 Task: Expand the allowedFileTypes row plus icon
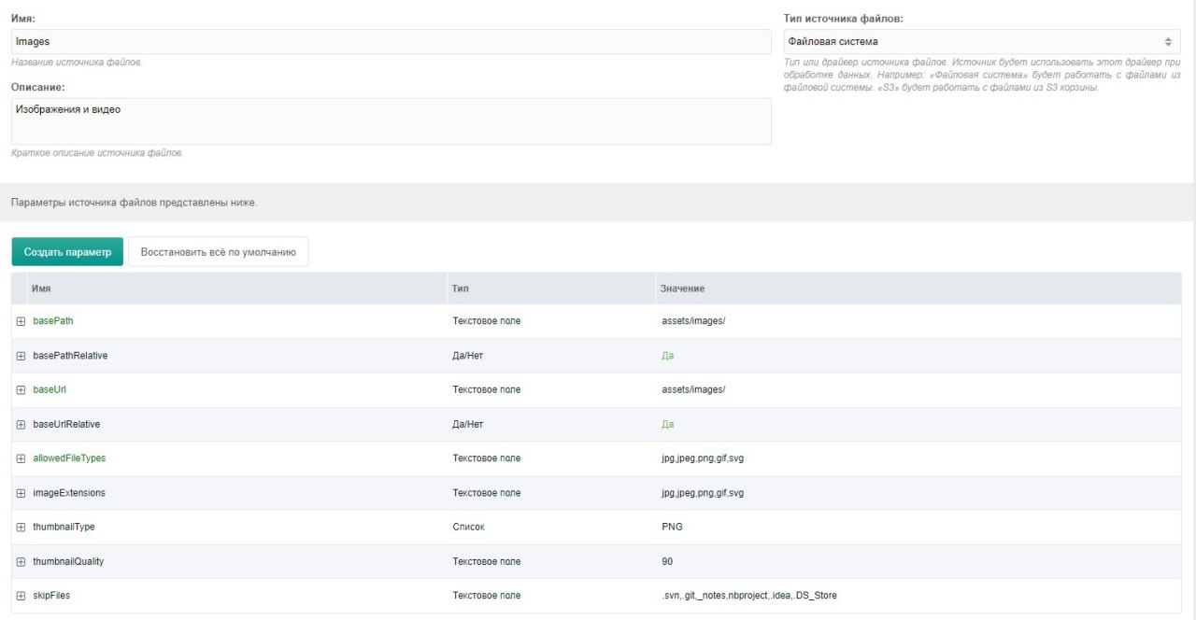(x=21, y=458)
